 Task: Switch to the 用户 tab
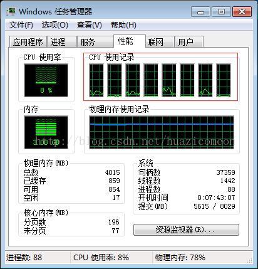tap(188, 42)
